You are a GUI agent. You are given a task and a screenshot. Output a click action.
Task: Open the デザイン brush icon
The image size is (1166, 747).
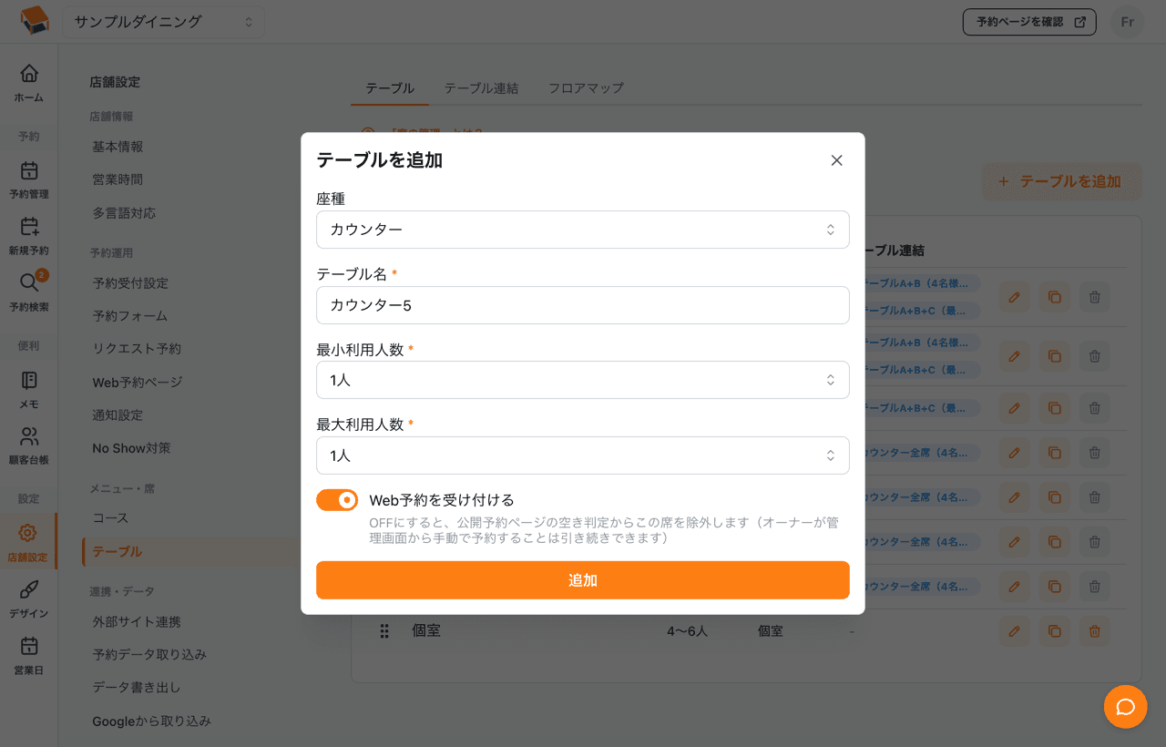(29, 589)
